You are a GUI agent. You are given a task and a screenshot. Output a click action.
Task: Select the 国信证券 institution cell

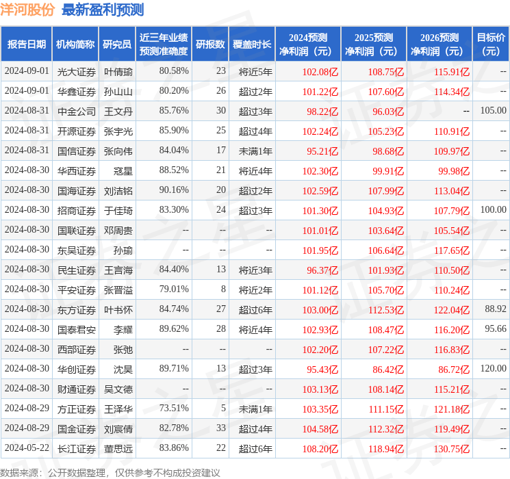77,151
